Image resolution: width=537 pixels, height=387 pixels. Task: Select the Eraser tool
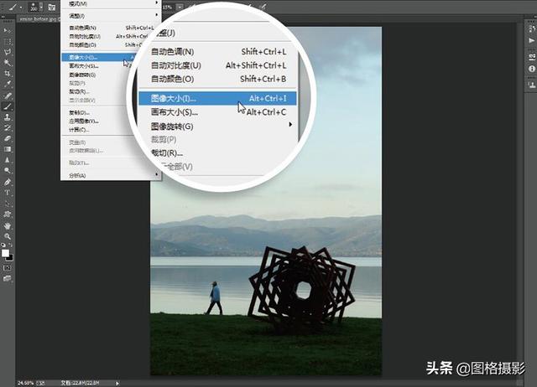pos(8,138)
